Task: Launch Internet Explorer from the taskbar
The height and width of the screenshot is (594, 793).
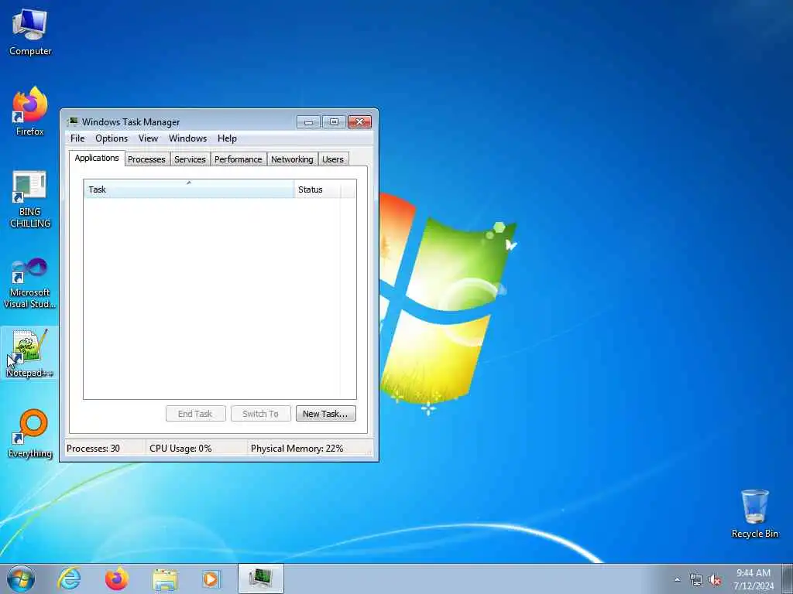Action: click(69, 579)
